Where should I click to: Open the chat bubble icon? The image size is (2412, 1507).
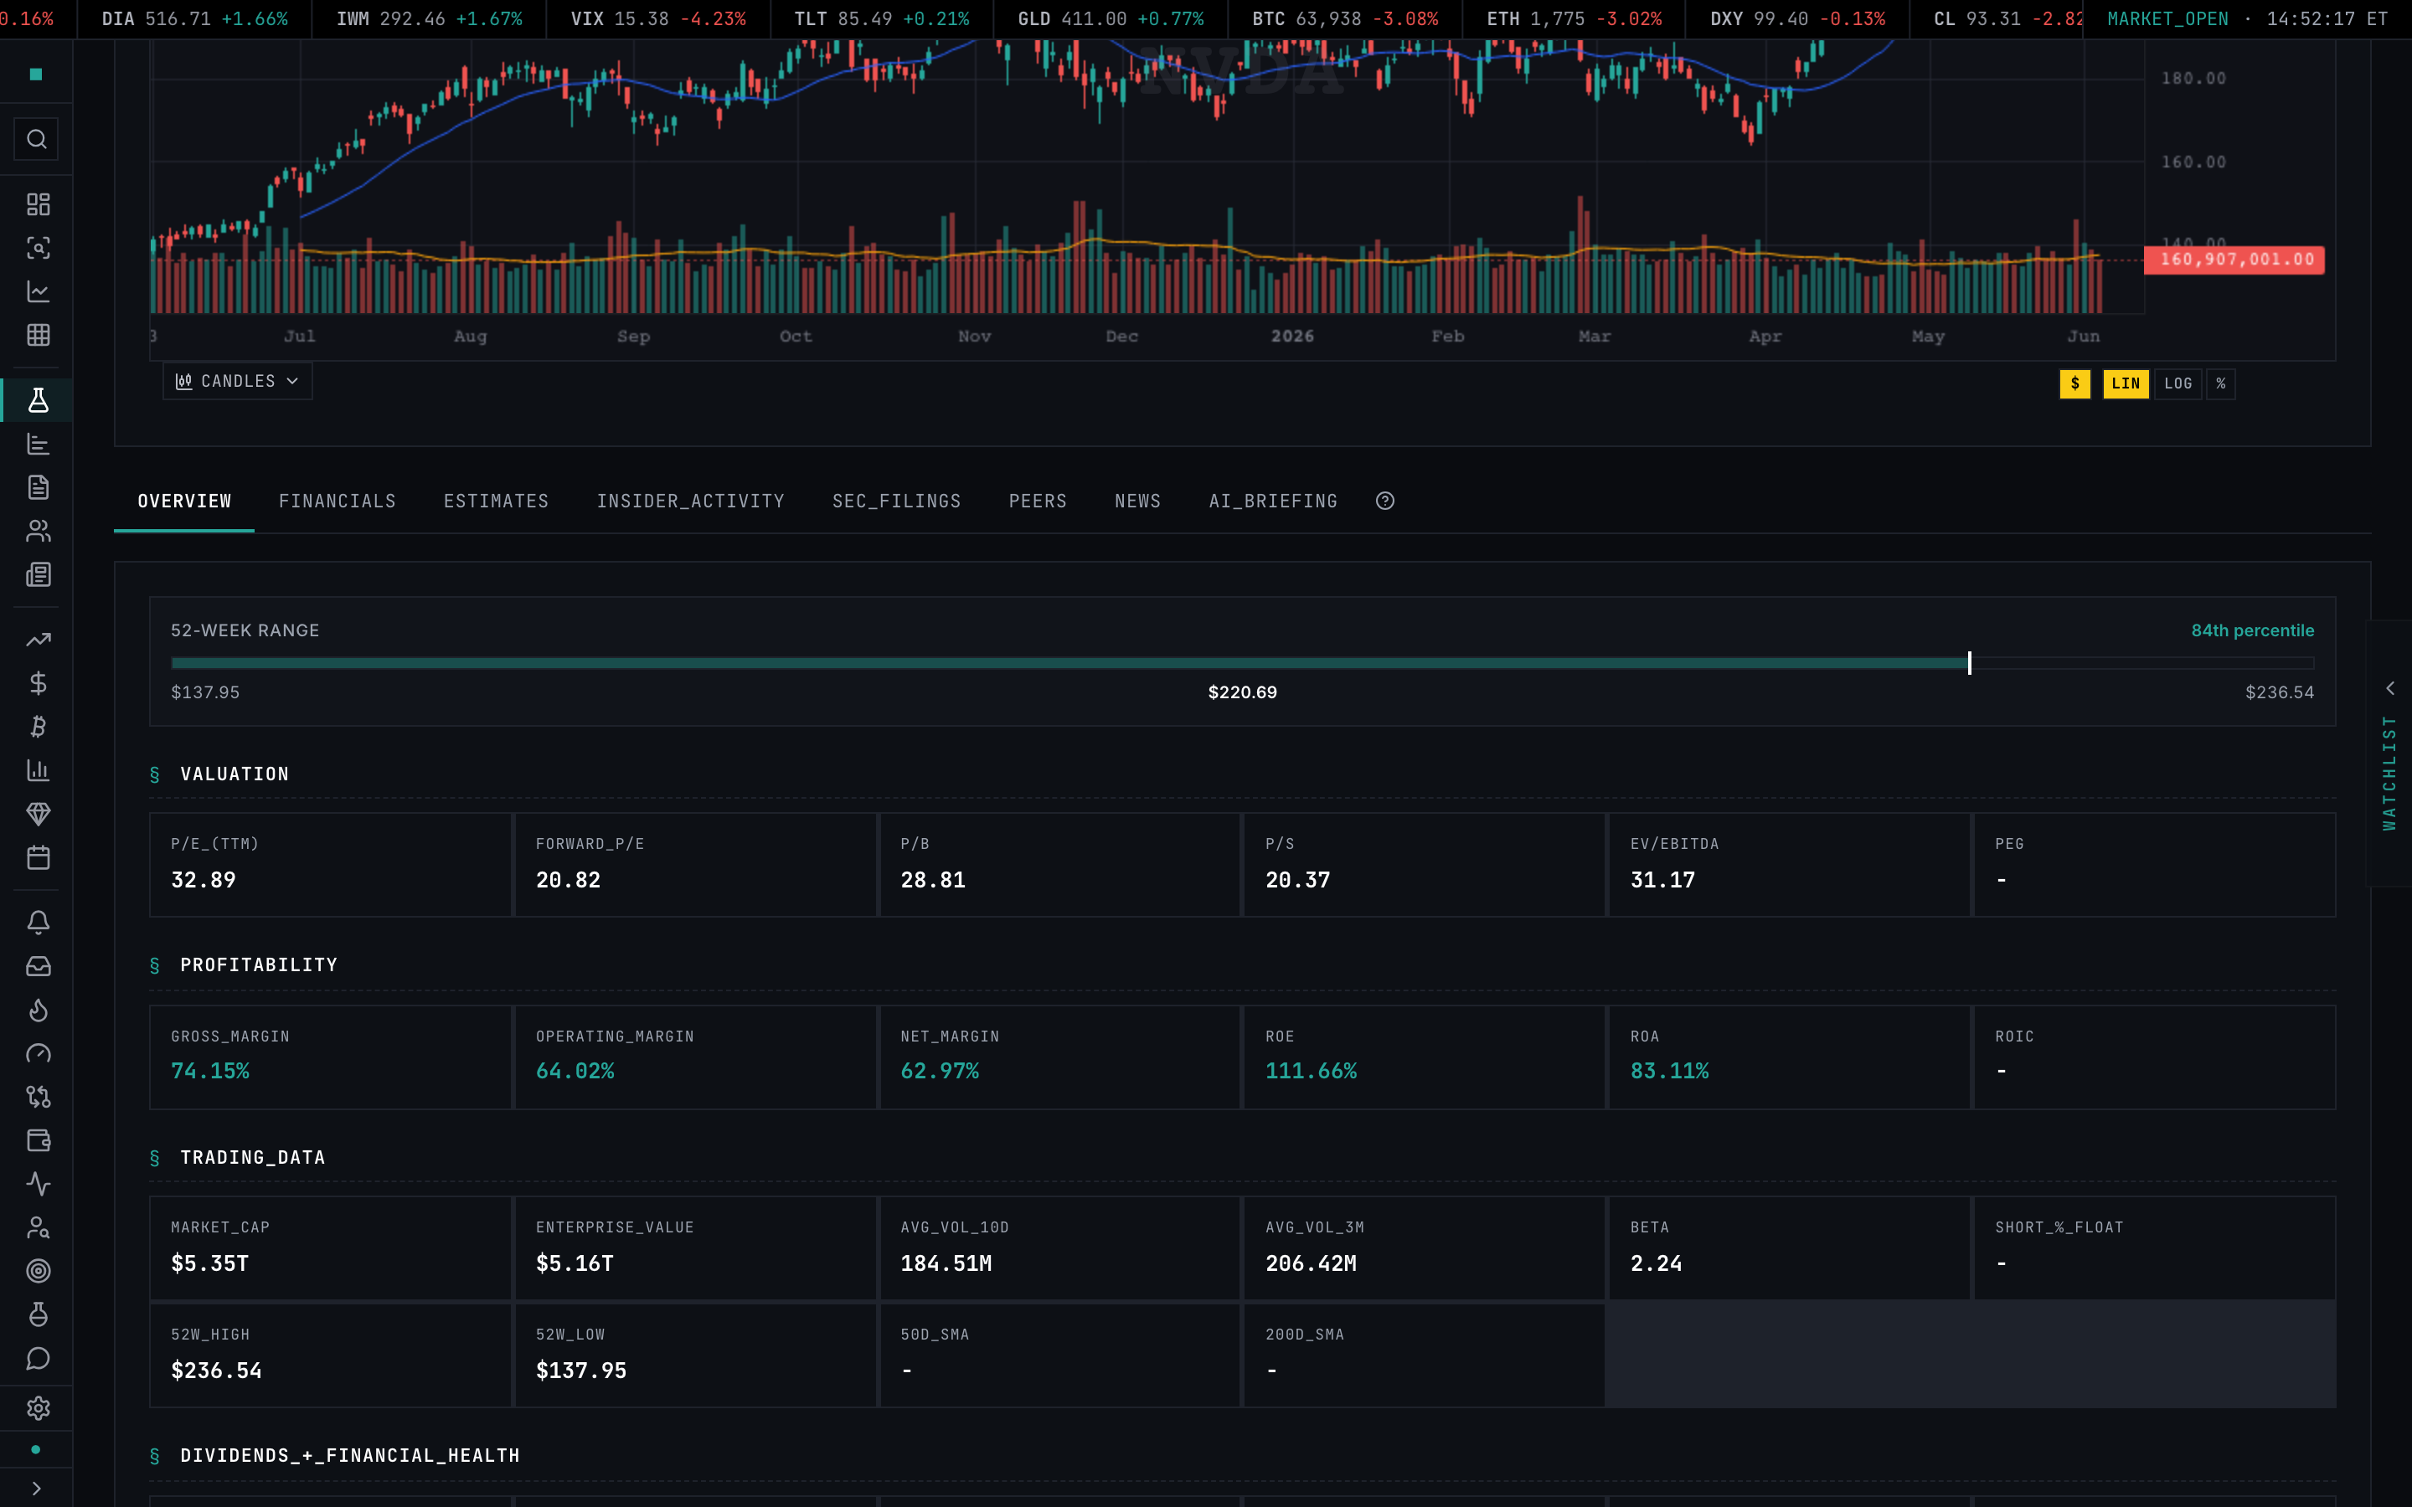38,1359
